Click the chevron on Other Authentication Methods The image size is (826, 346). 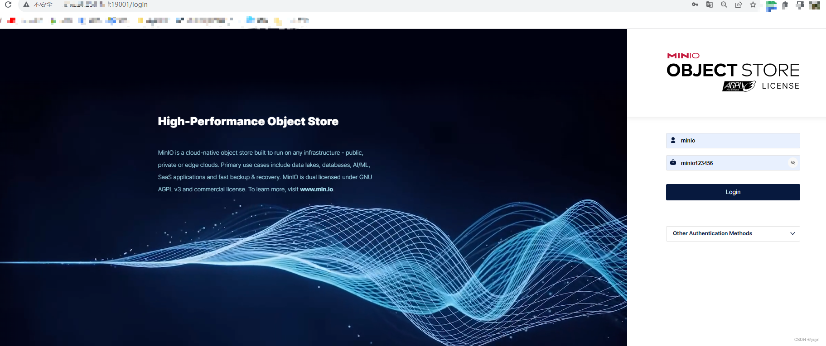point(792,234)
